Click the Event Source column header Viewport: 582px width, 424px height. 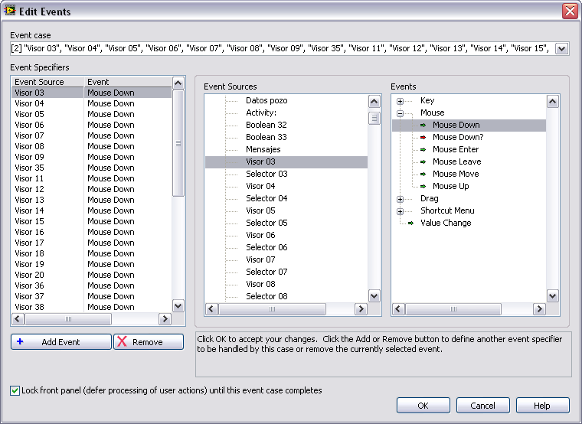pos(47,82)
